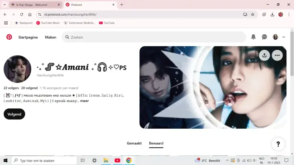Open the help question mark button
The width and height of the screenshot is (294, 165).
(278, 144)
